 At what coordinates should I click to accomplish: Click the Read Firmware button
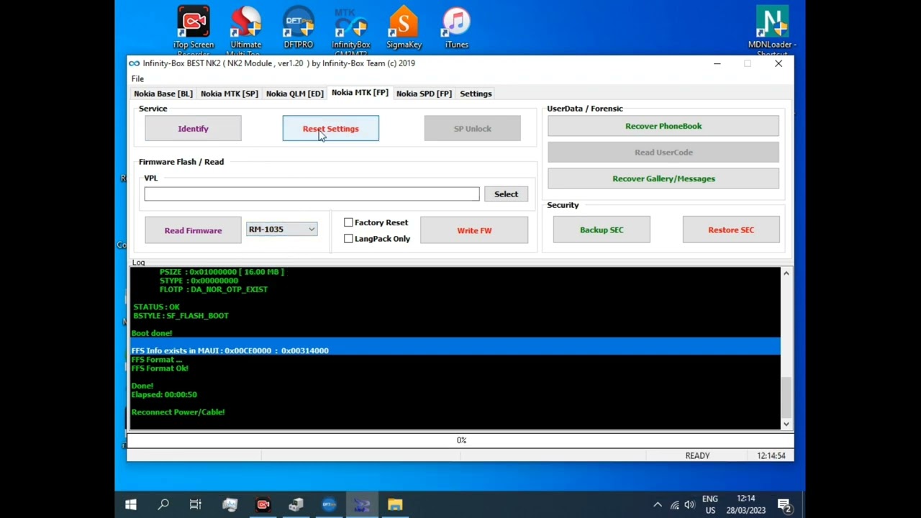point(193,230)
